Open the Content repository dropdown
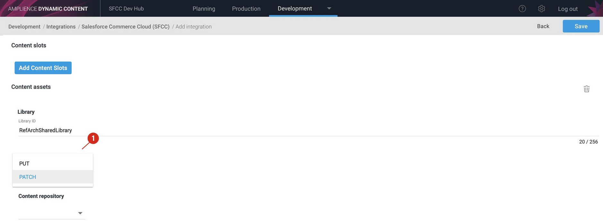The width and height of the screenshot is (603, 221). [52, 213]
